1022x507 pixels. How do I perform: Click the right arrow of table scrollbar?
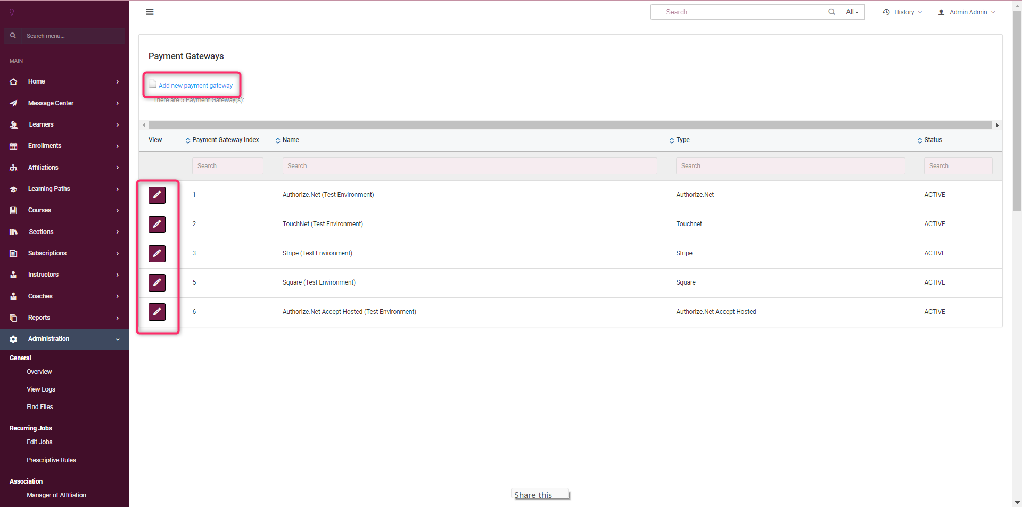tap(997, 125)
